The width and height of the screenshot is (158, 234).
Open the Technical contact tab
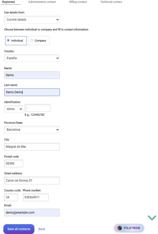111,2
